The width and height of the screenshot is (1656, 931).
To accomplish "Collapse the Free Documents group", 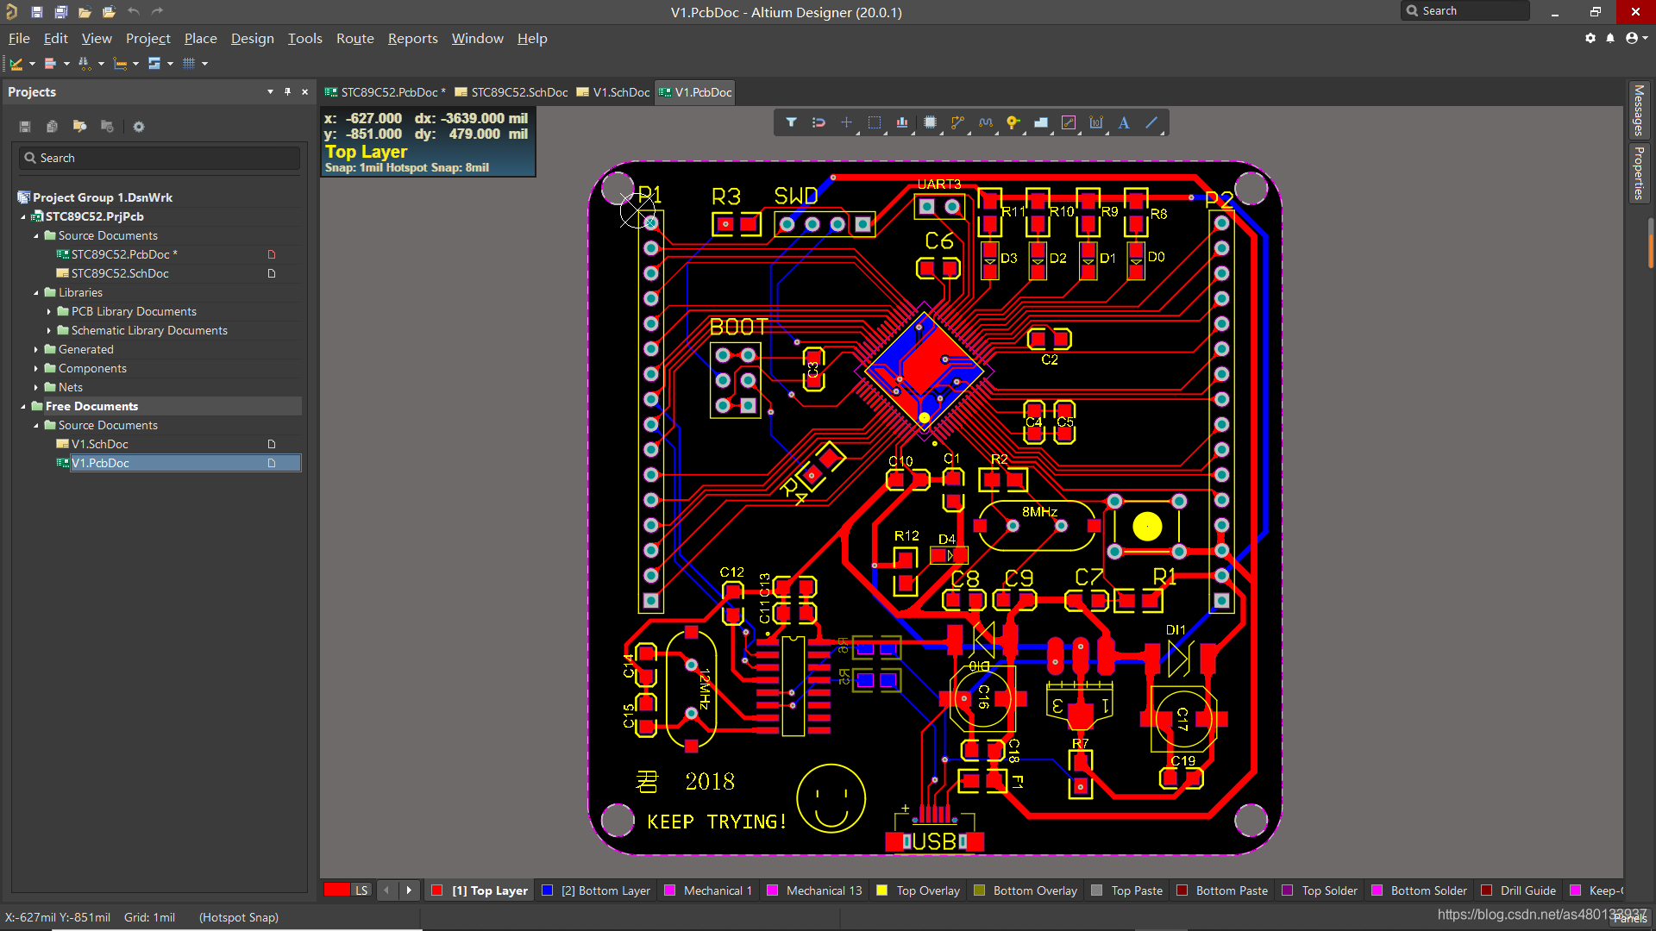I will click(x=23, y=406).
